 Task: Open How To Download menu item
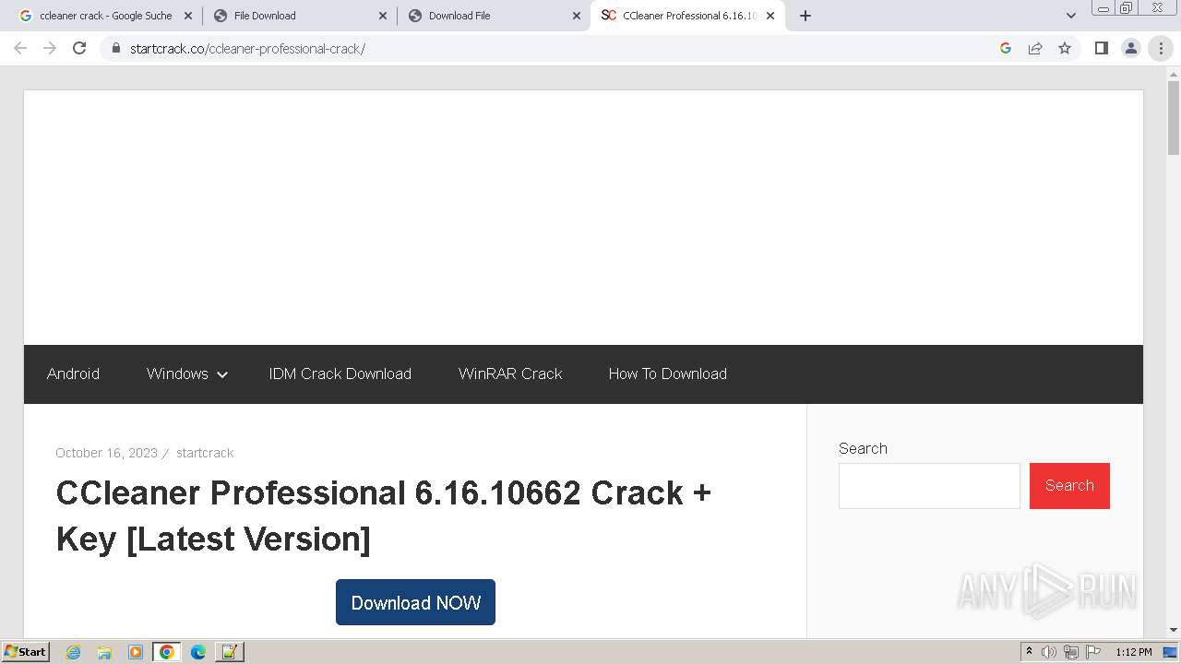pyautogui.click(x=667, y=373)
